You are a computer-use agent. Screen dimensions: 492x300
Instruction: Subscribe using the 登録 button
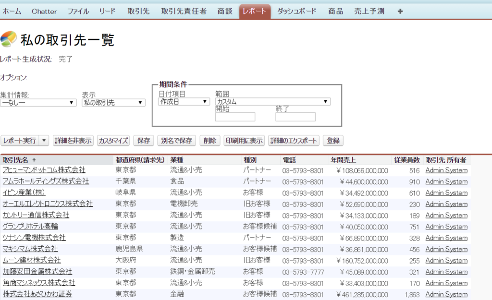tap(332, 140)
